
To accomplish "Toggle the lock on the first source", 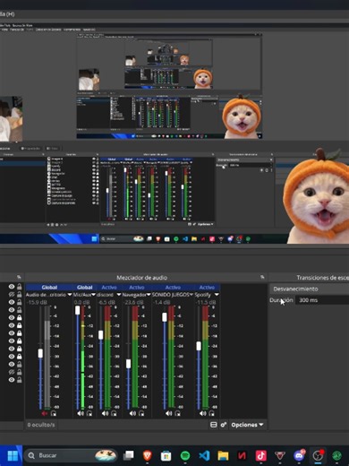I will pyautogui.click(x=20, y=287).
